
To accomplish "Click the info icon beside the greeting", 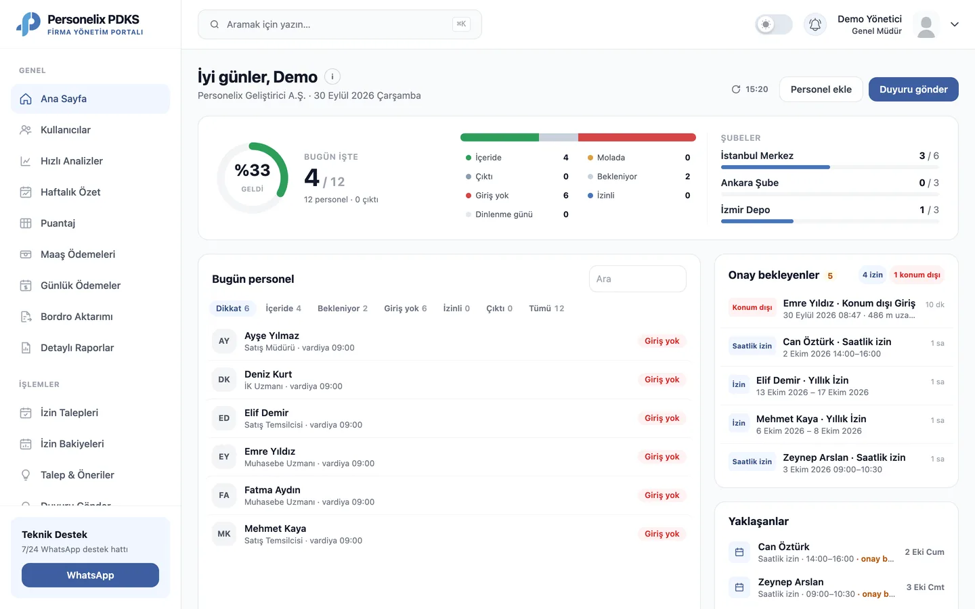I will coord(332,76).
